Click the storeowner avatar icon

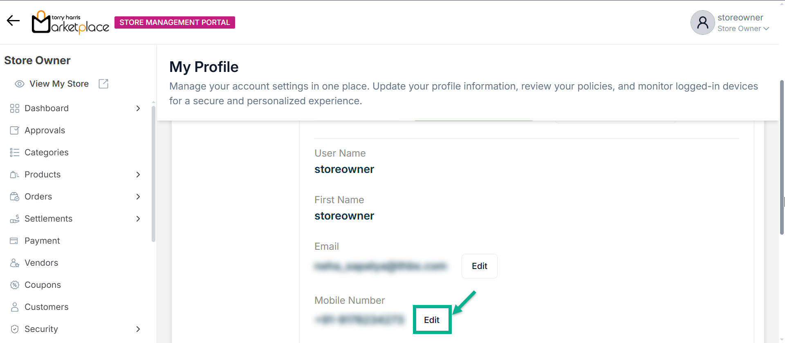pyautogui.click(x=702, y=22)
